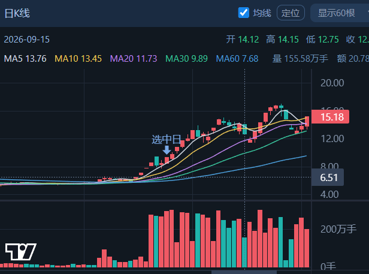Select the 日K线 chart title

pos(17,13)
